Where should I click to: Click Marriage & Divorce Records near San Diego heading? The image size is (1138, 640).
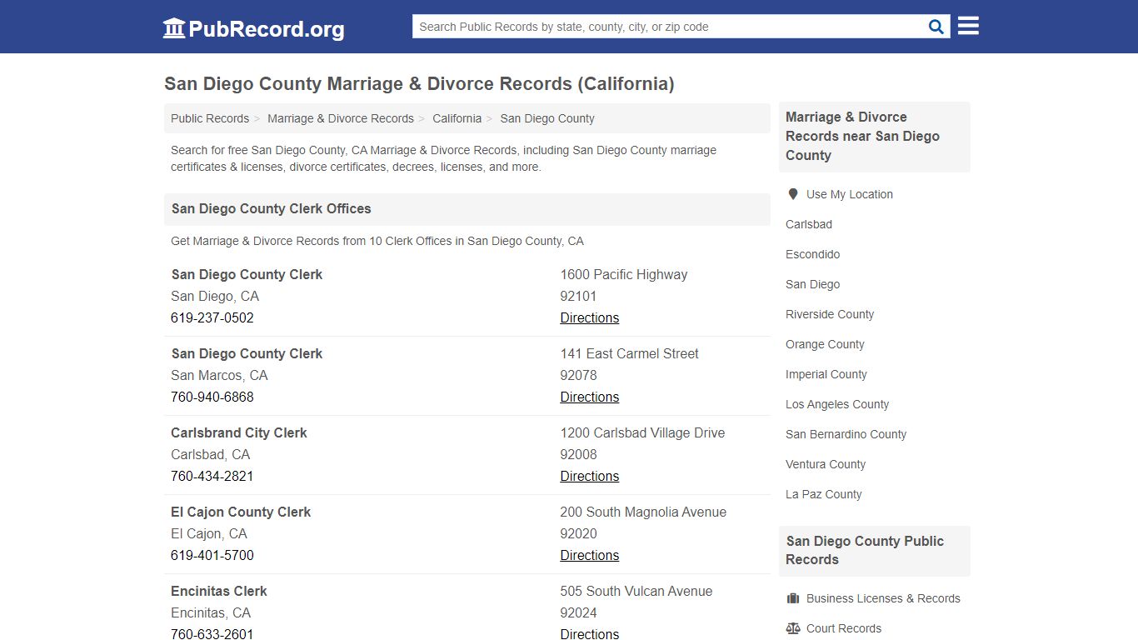point(862,136)
